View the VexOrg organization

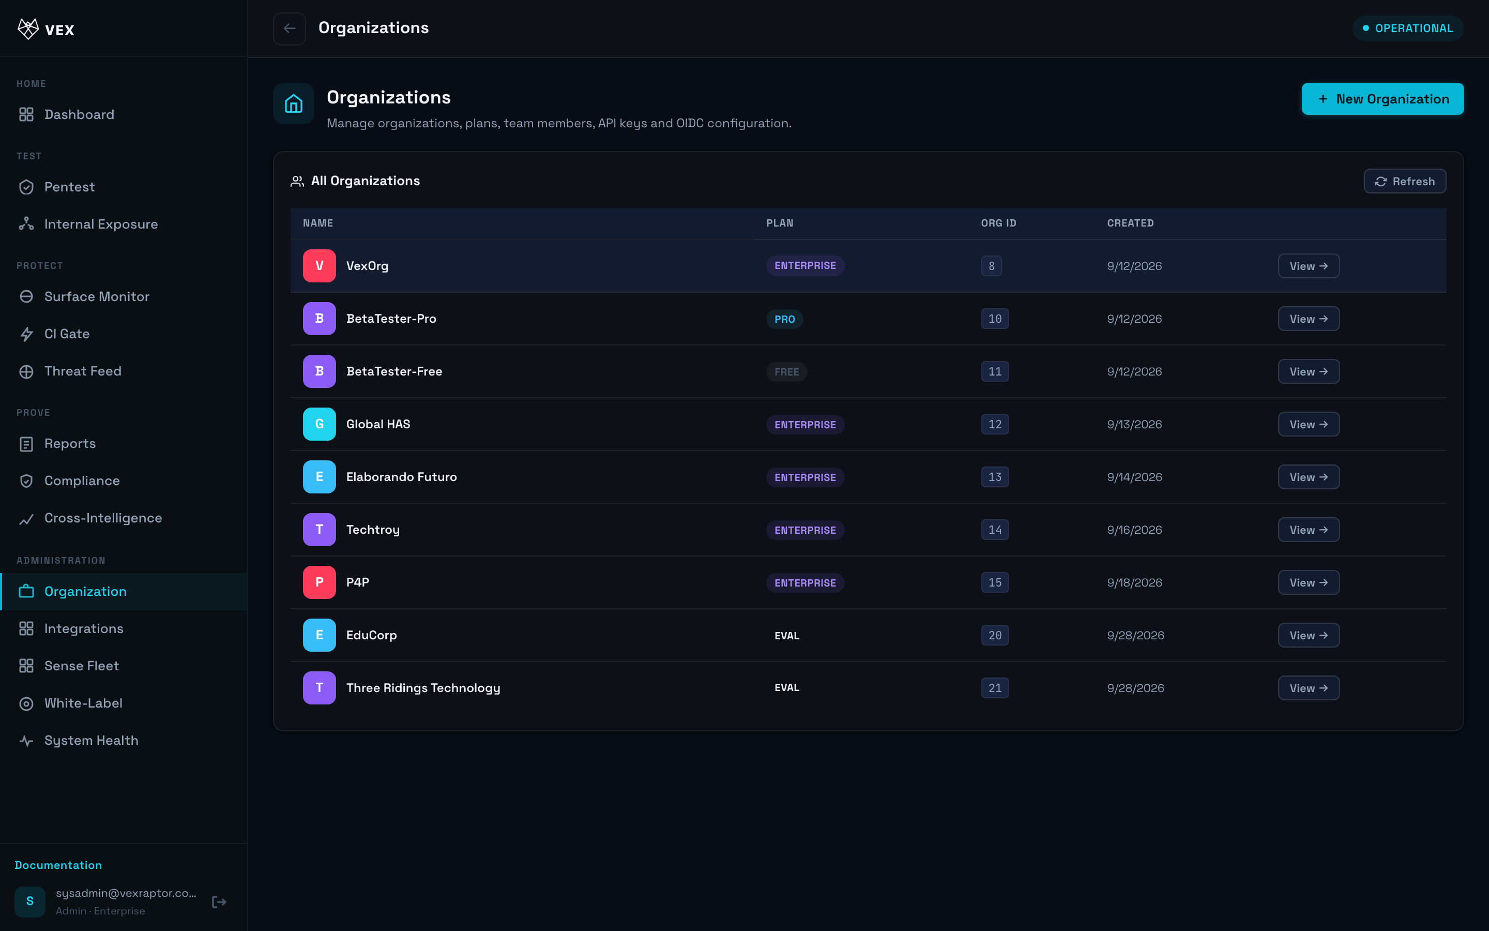coord(1309,266)
